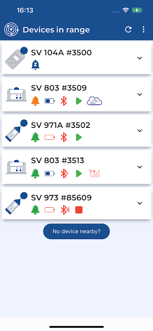
Task: Tap green play icon on SV 971A #3502
Action: pos(79,137)
